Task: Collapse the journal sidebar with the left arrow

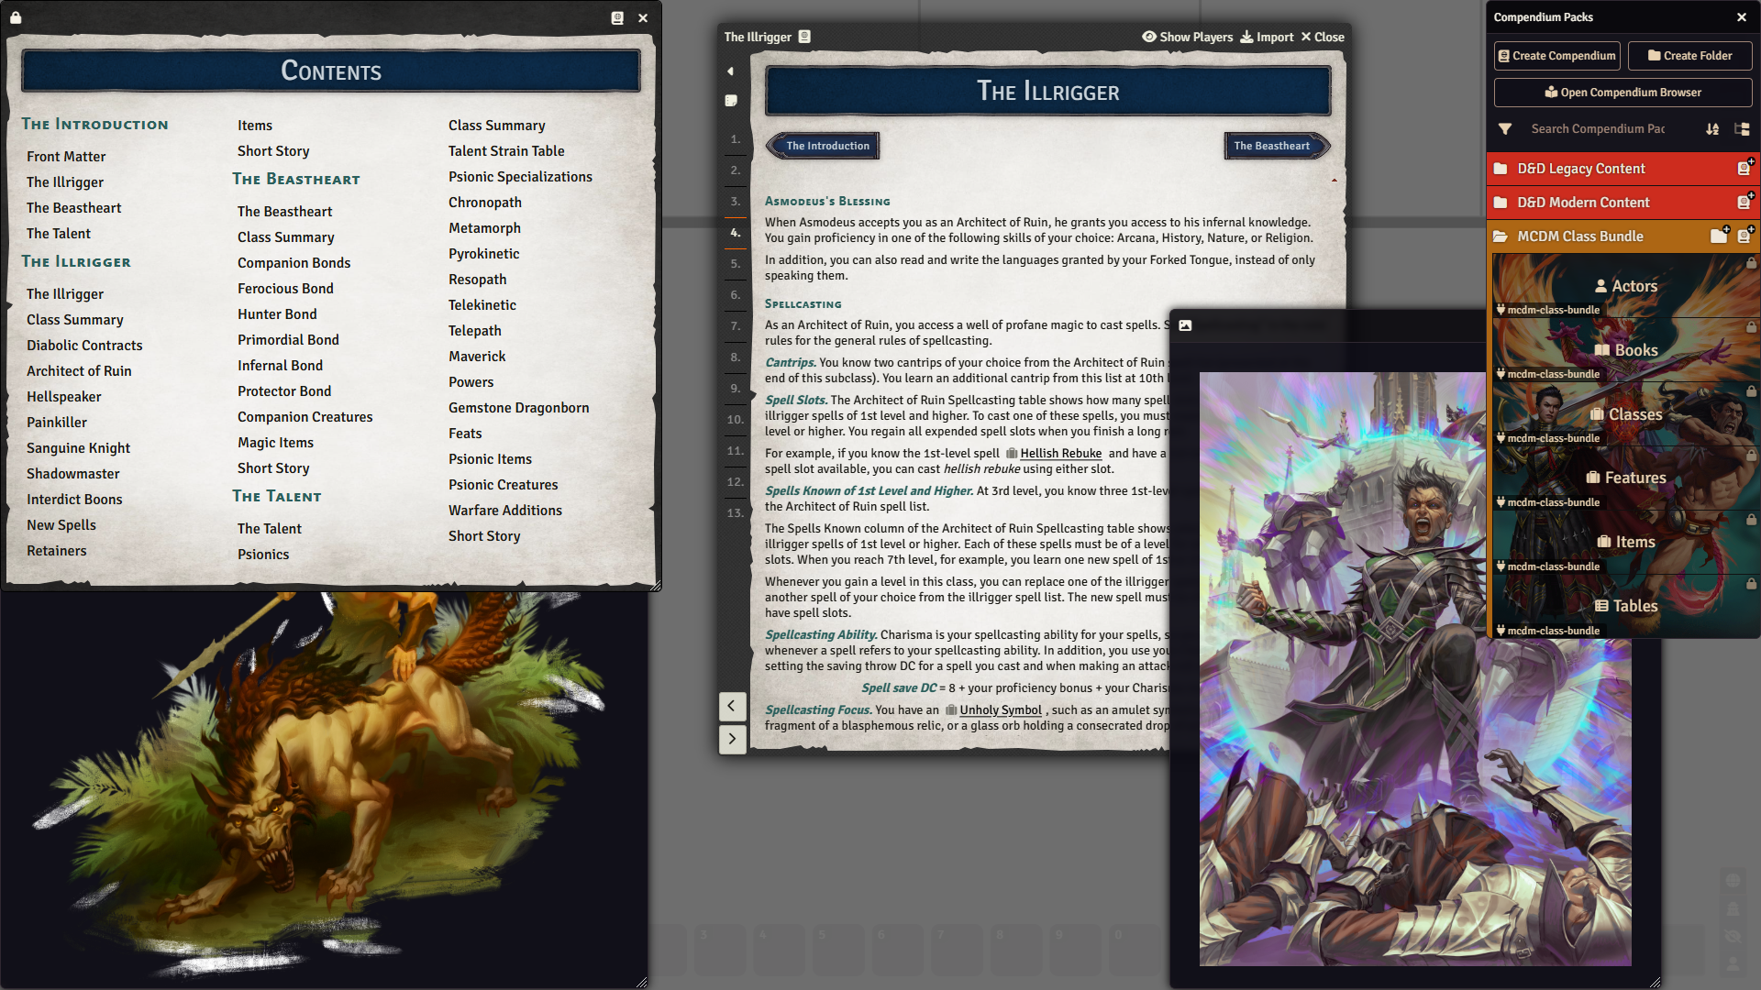Action: [731, 71]
